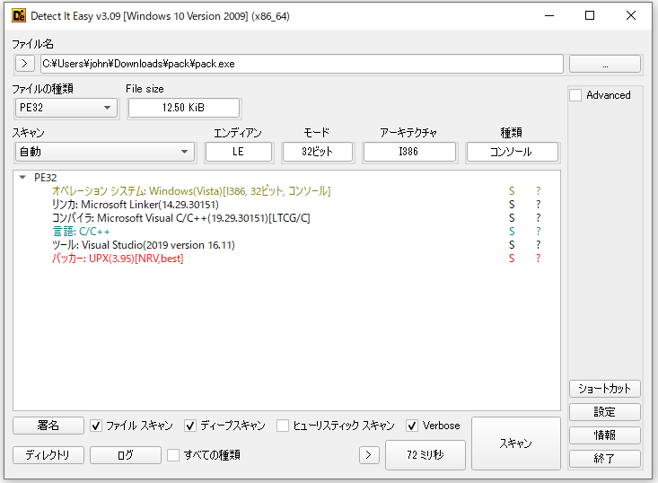The width and height of the screenshot is (658, 483).
Task: Click ? for the UPX packer row
Action: [539, 259]
